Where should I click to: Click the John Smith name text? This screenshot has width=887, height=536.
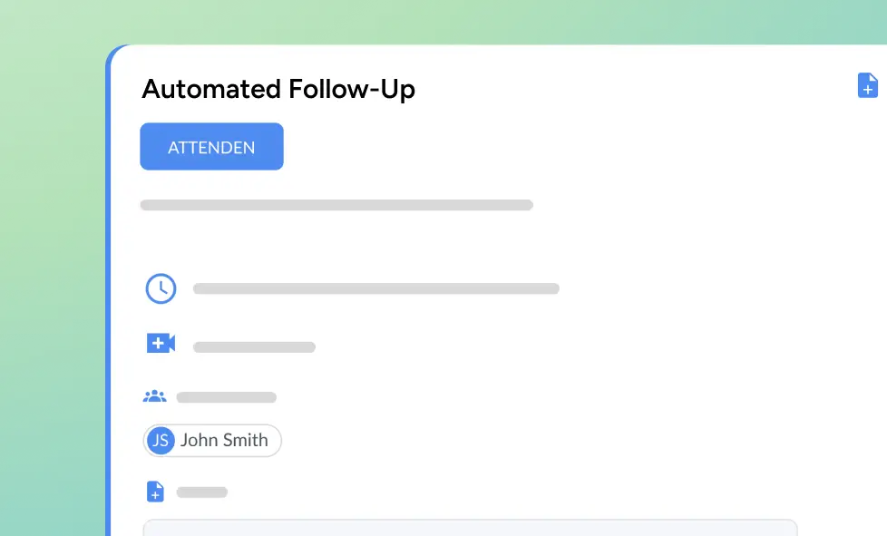click(x=224, y=441)
